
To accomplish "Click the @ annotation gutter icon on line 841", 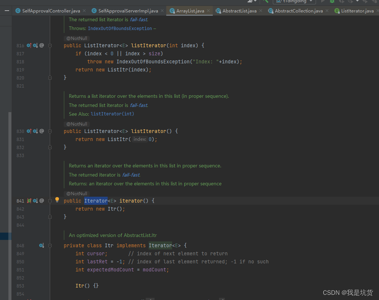I will tap(42, 201).
